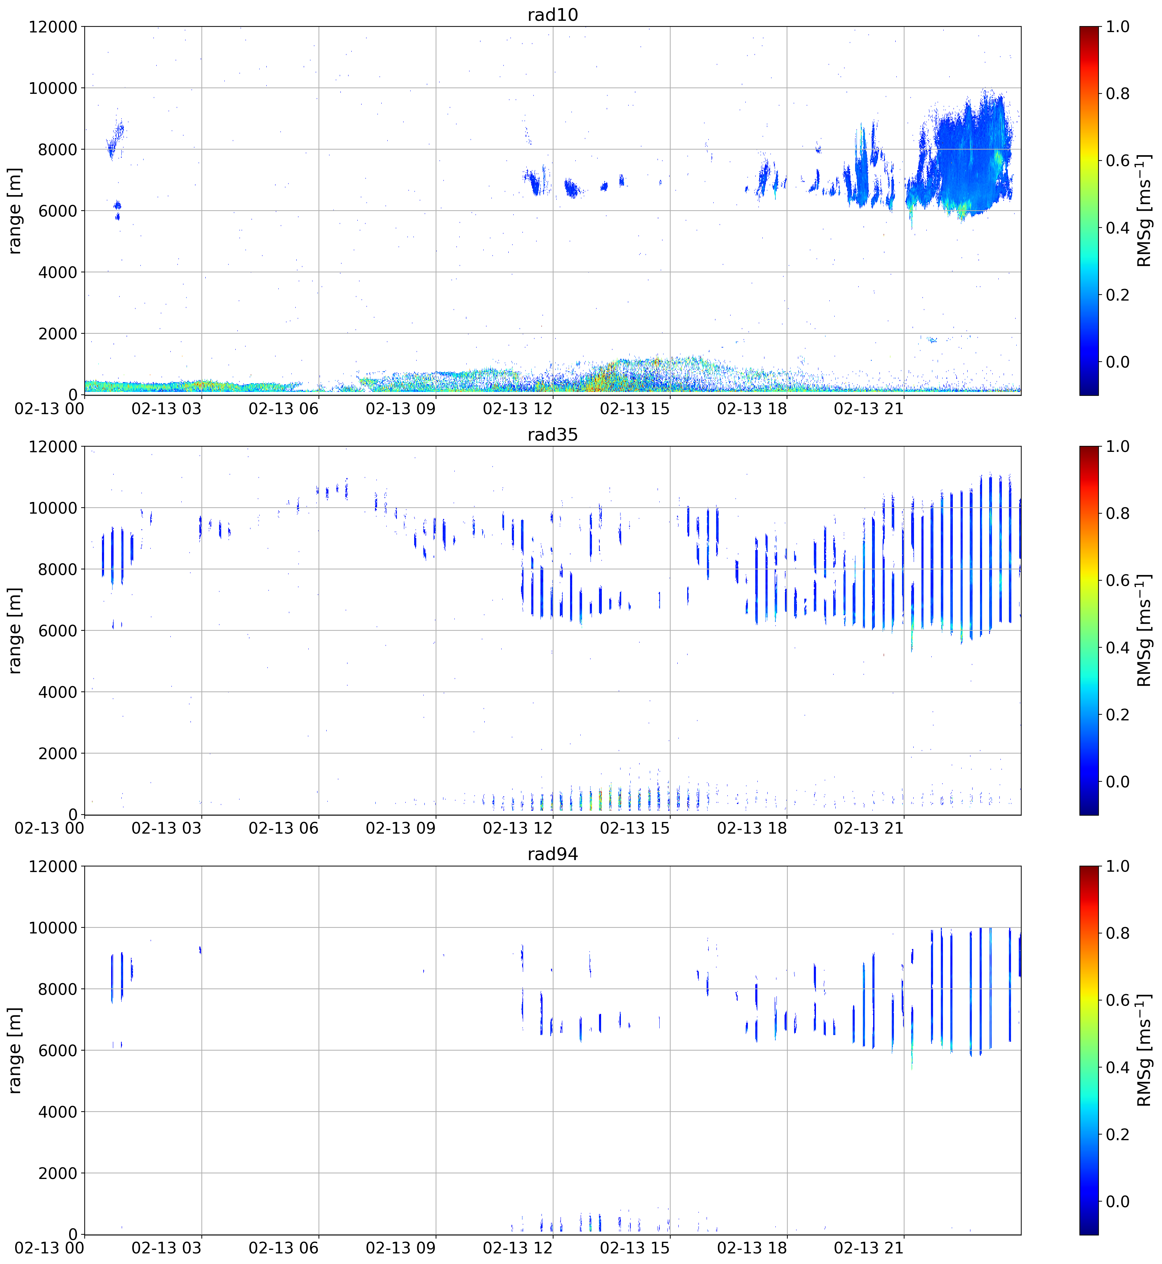1162x1264 pixels.
Task: Click the rad94 colorbar gradient
Action: 1088,1050
